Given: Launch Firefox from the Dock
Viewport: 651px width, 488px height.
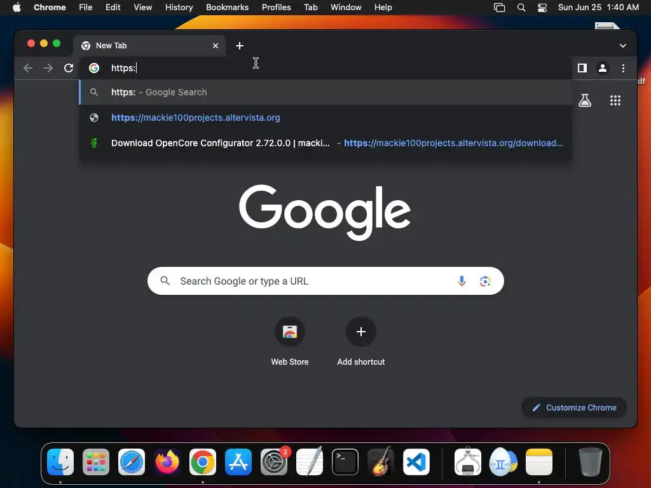Looking at the screenshot, I should point(167,462).
